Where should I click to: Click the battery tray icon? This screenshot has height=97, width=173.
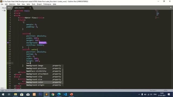tap(145, 94)
